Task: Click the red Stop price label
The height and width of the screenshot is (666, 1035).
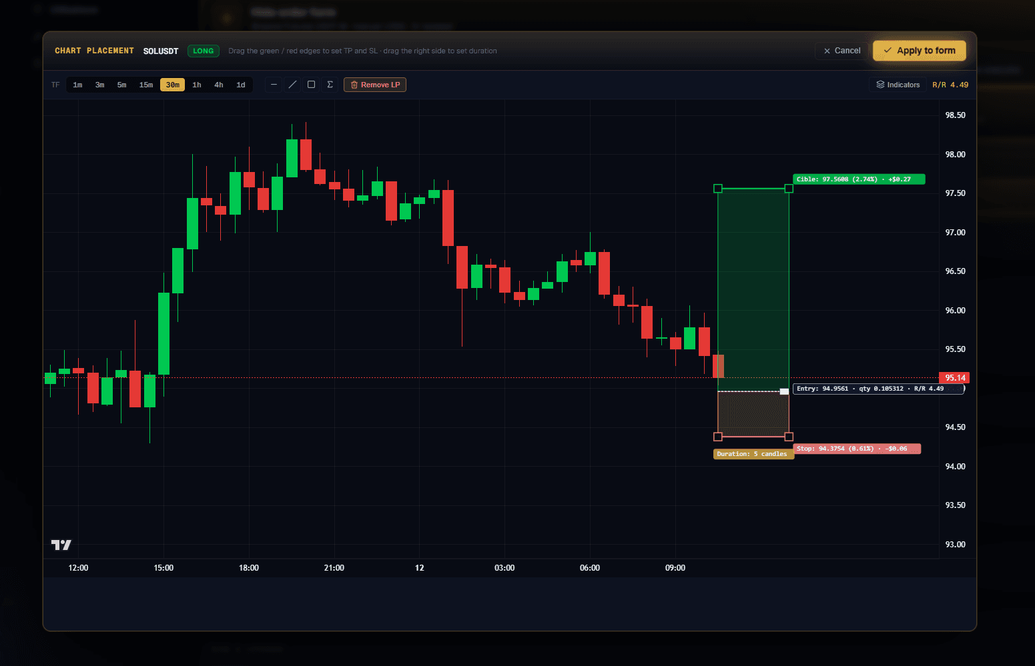Action: [x=857, y=449]
